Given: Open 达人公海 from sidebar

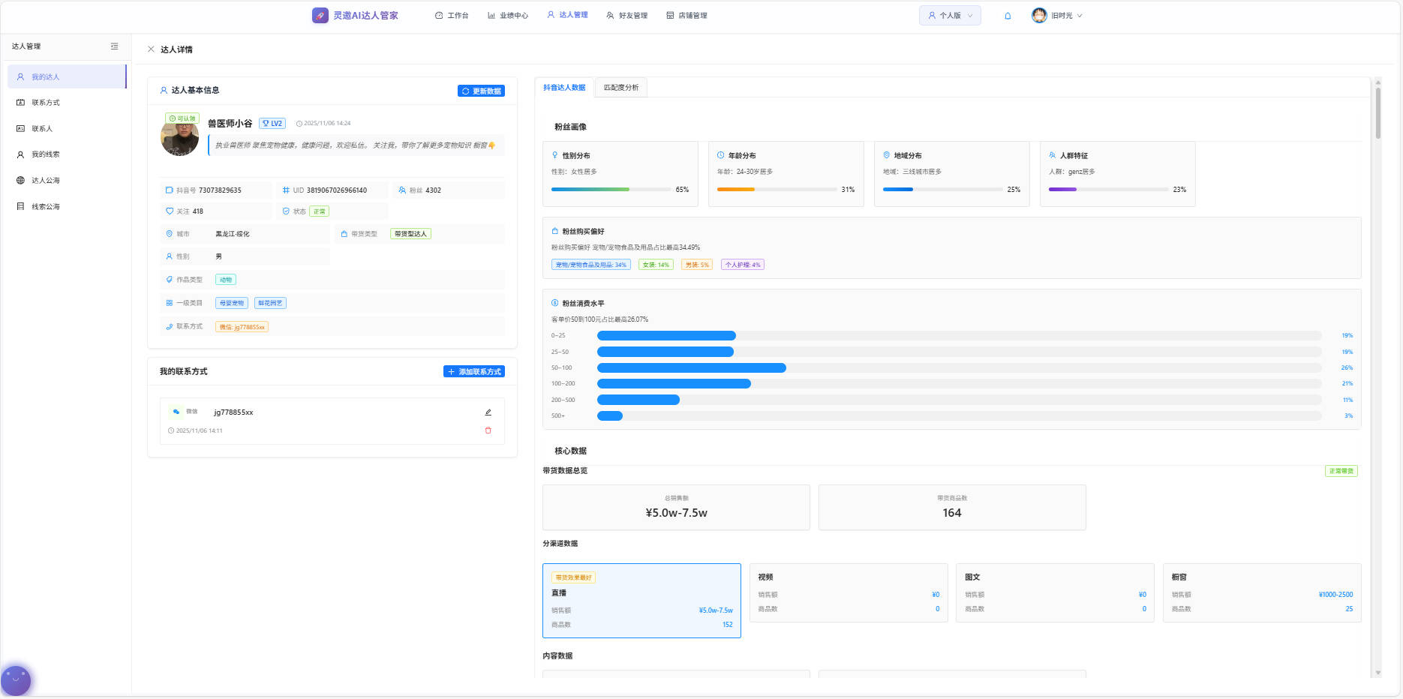Looking at the screenshot, I should click(45, 181).
